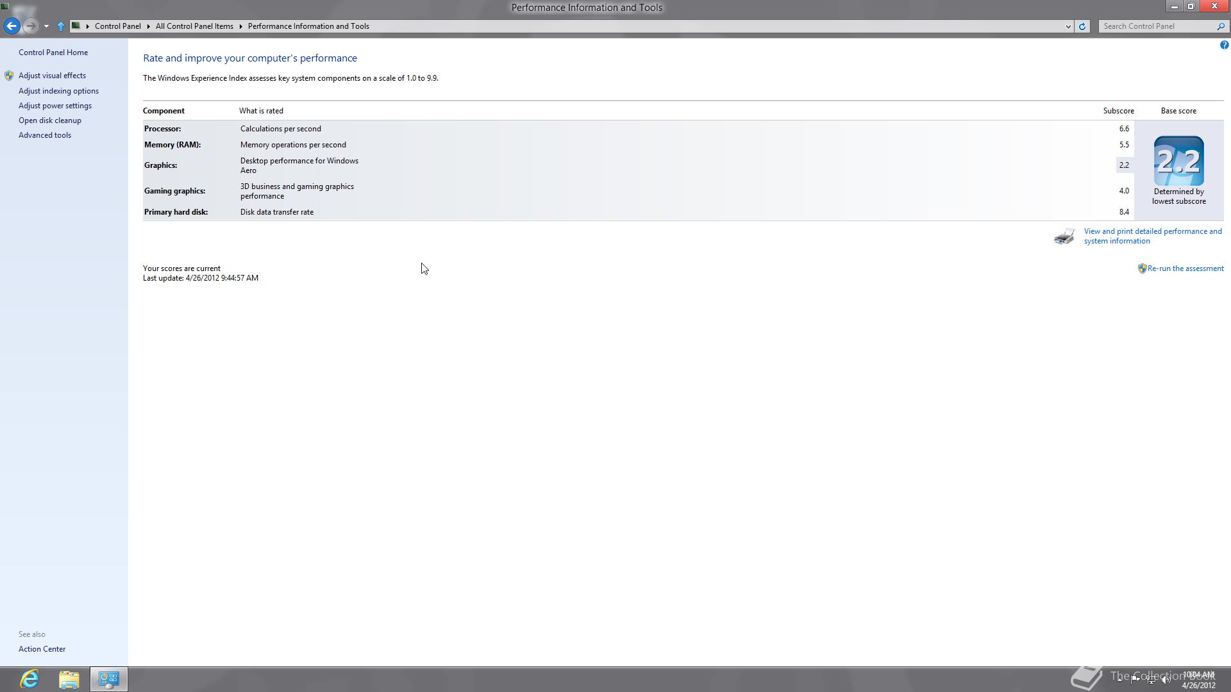Open Internet Explorer from taskbar
Viewport: 1231px width, 692px height.
point(29,679)
